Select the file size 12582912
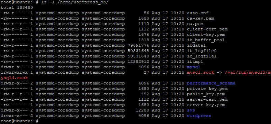271x124 pixels. coord(138,61)
